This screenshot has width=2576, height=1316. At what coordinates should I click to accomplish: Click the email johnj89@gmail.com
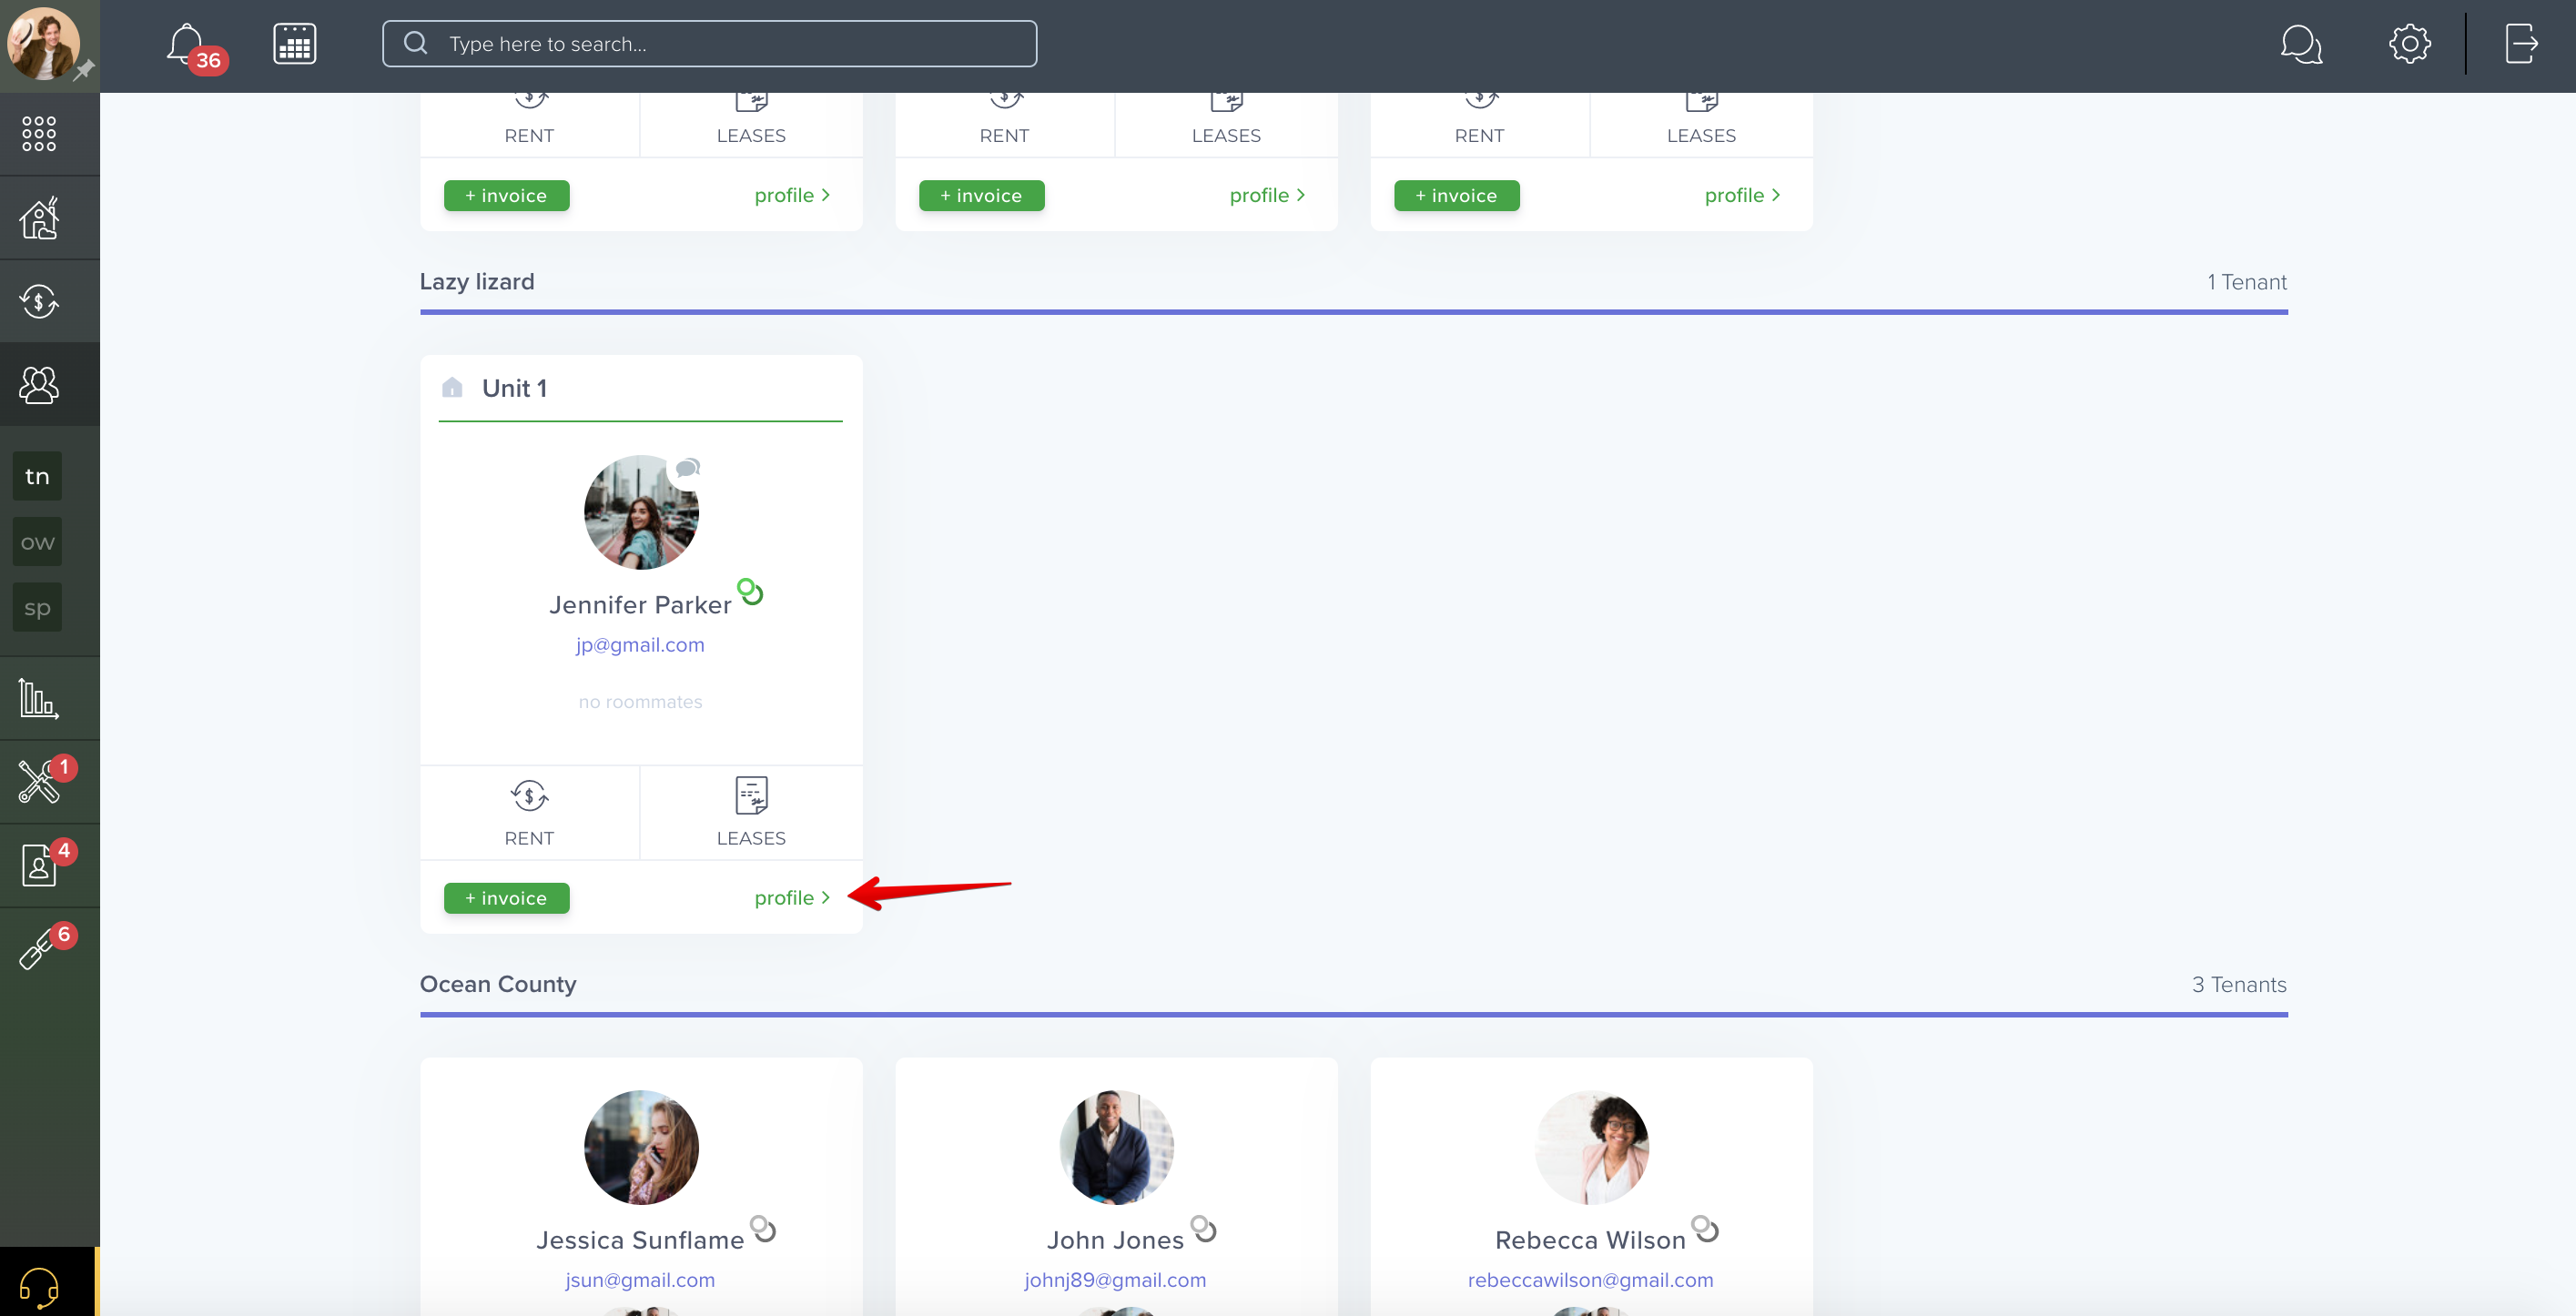coord(1115,1280)
